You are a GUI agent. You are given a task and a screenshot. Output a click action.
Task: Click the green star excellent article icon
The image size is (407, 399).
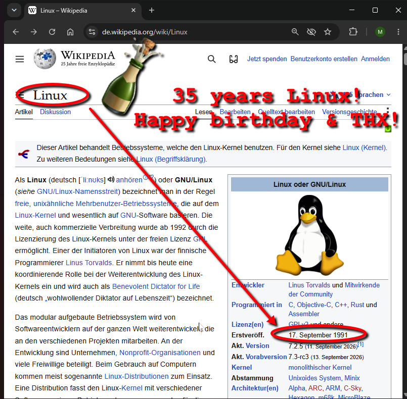tap(388, 129)
